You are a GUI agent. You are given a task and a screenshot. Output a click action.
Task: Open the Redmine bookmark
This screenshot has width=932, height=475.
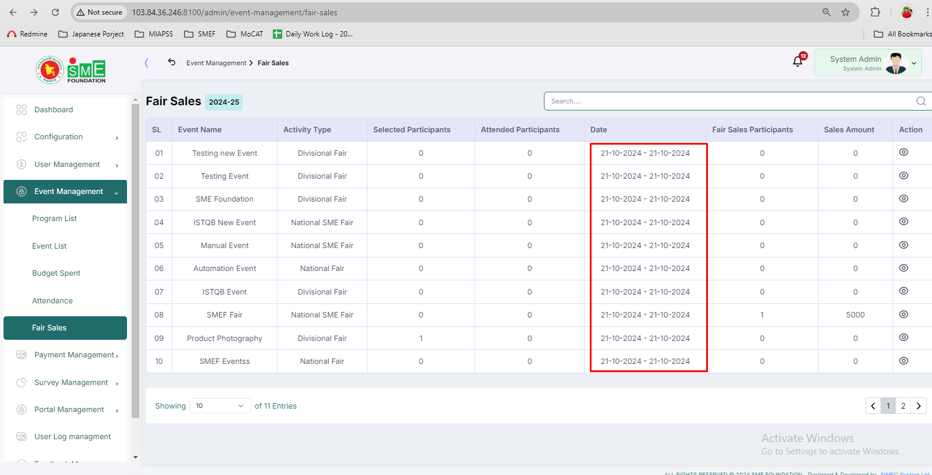(27, 34)
